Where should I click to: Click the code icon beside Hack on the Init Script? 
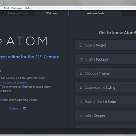[81, 102]
